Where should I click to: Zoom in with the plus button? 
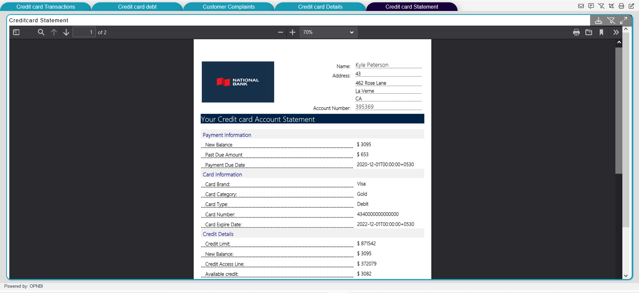point(293,32)
